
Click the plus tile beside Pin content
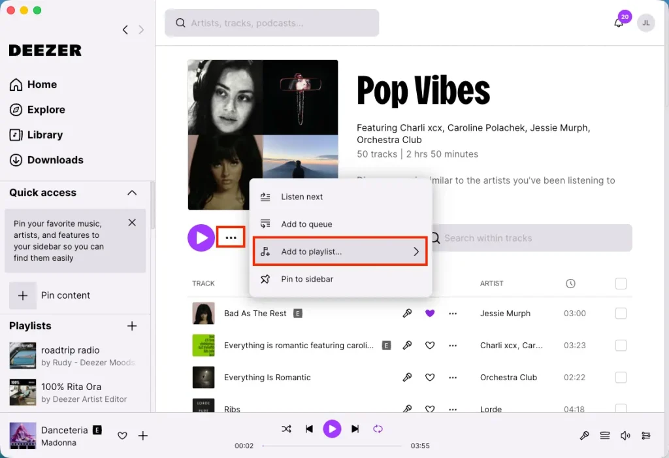23,295
